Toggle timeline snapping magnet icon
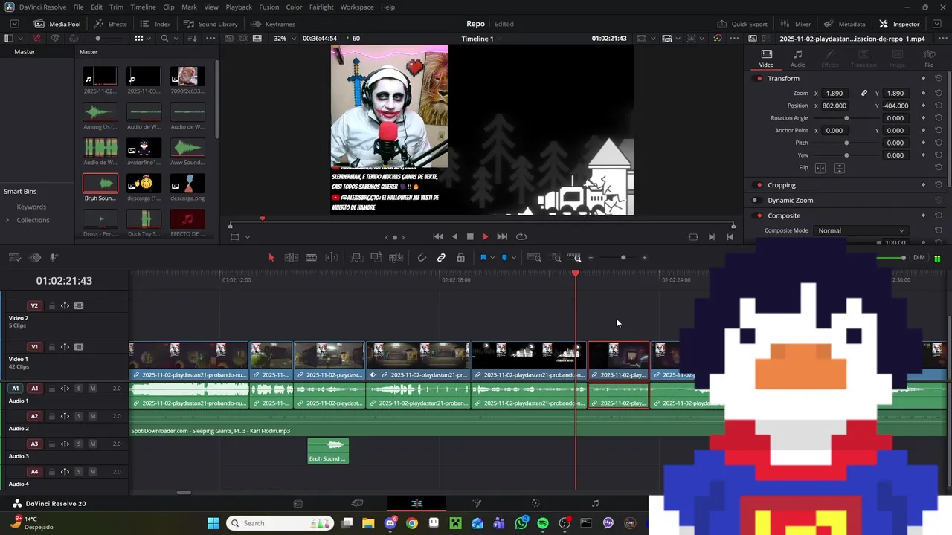 click(x=422, y=258)
